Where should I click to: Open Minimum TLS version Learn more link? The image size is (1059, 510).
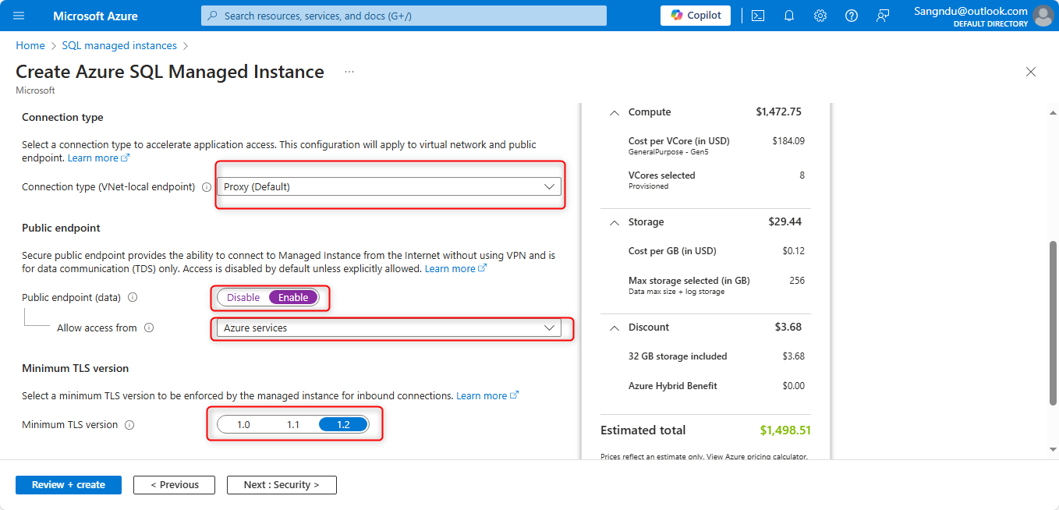[x=487, y=396]
